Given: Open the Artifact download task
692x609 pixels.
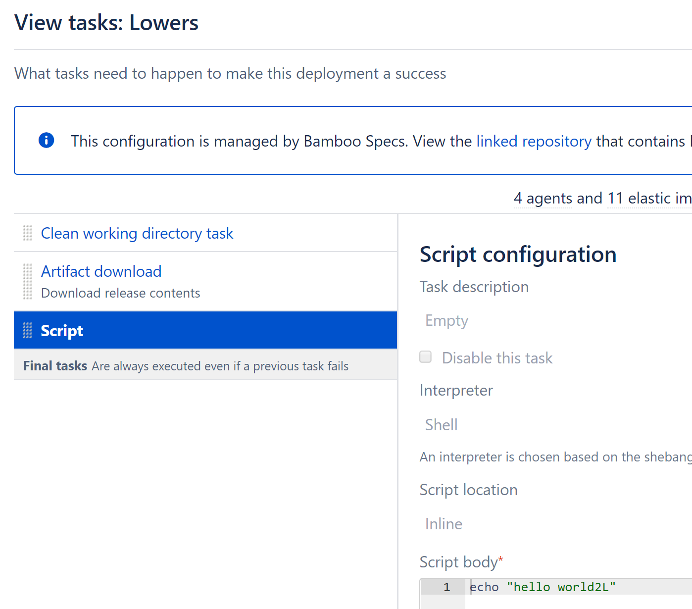Looking at the screenshot, I should point(101,271).
